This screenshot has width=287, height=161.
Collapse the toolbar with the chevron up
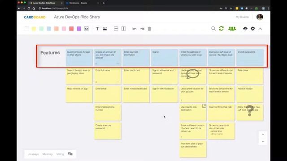(260, 29)
